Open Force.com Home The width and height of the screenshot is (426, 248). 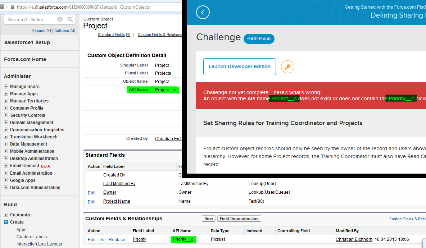point(25,59)
